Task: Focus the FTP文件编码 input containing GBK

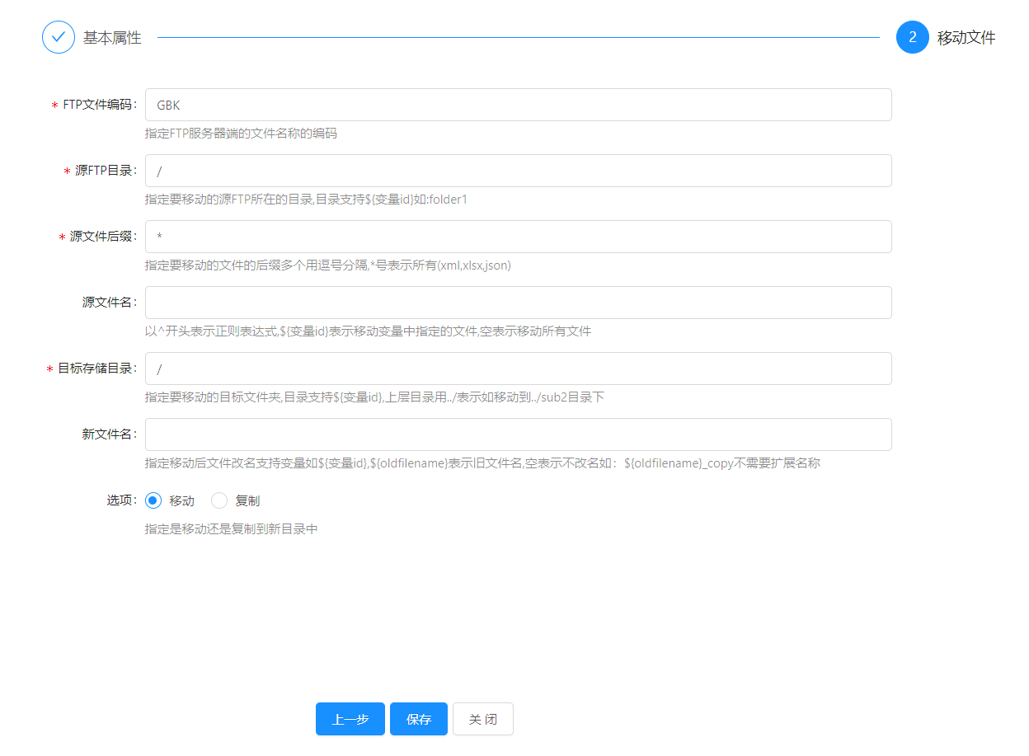Action: (518, 105)
